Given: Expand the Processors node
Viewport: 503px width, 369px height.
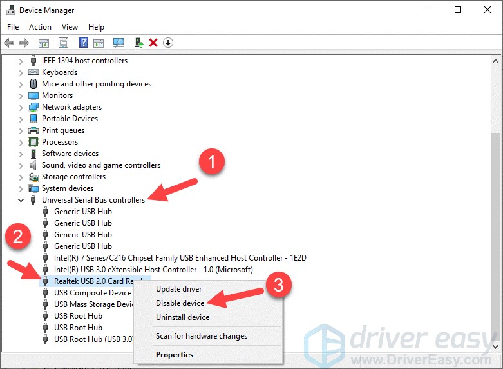Looking at the screenshot, I should coord(21,142).
